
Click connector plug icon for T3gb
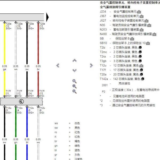(x=140, y=61)
